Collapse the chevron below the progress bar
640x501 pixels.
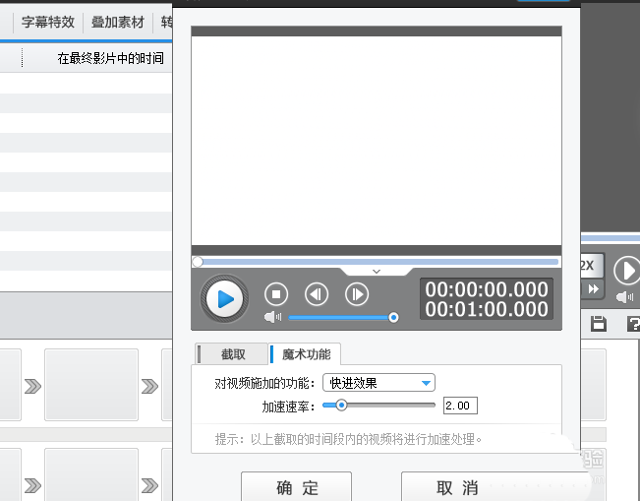coord(377,272)
